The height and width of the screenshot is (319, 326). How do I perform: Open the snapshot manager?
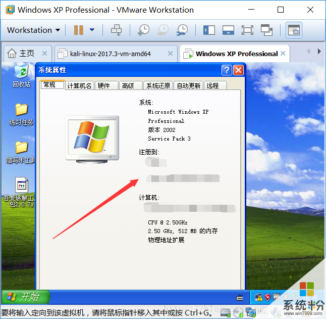pyautogui.click(x=182, y=30)
